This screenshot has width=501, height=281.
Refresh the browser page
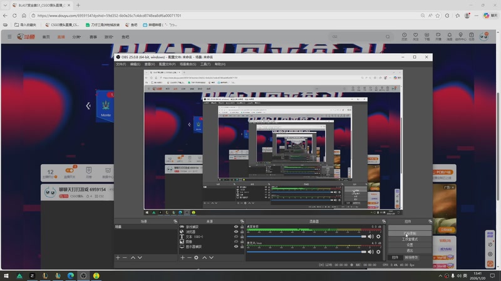[x=14, y=15]
